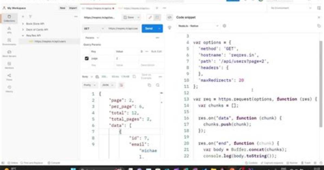Open the Monitors sidebar section

click(x=9, y=66)
